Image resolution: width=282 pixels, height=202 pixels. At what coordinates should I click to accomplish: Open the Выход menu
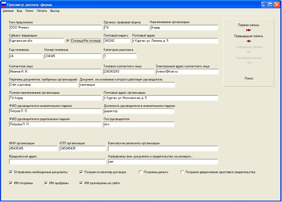pos(55,11)
